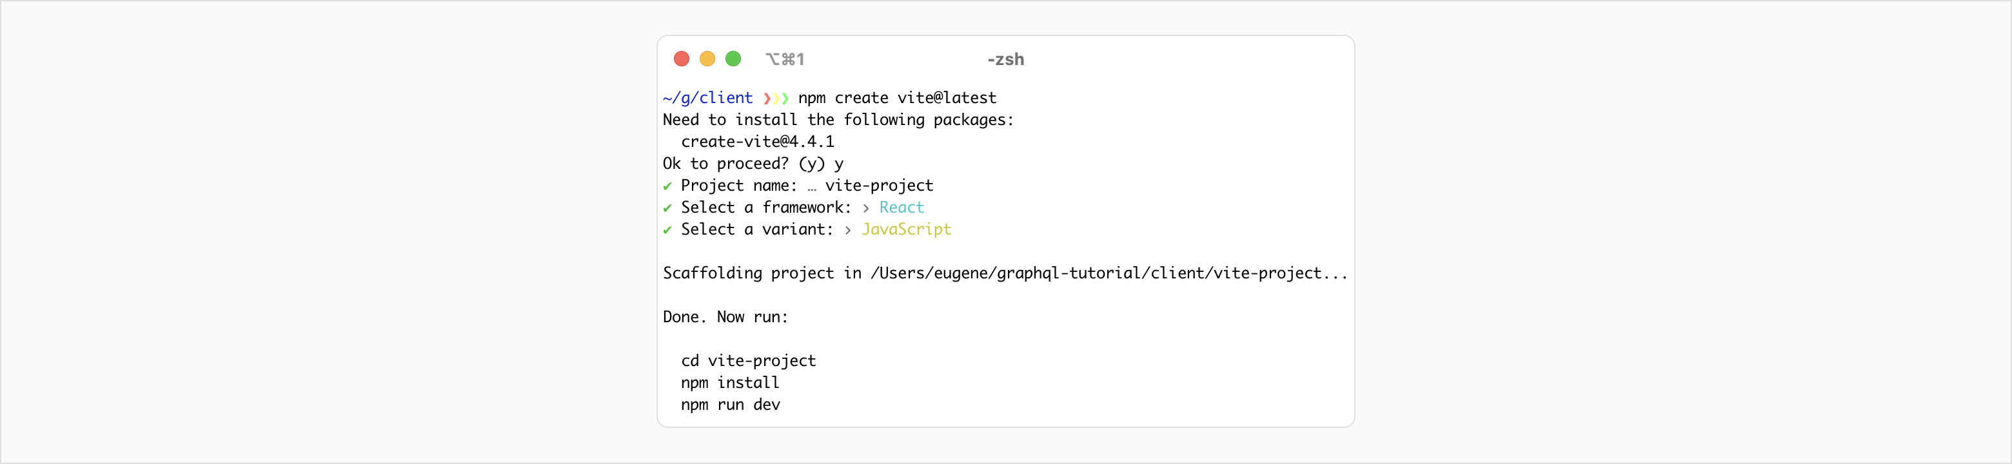Image resolution: width=2012 pixels, height=464 pixels.
Task: Click the green checkmark beside Project name
Action: (x=667, y=186)
